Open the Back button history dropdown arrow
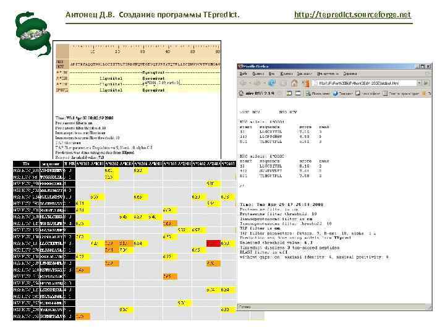 250,83
